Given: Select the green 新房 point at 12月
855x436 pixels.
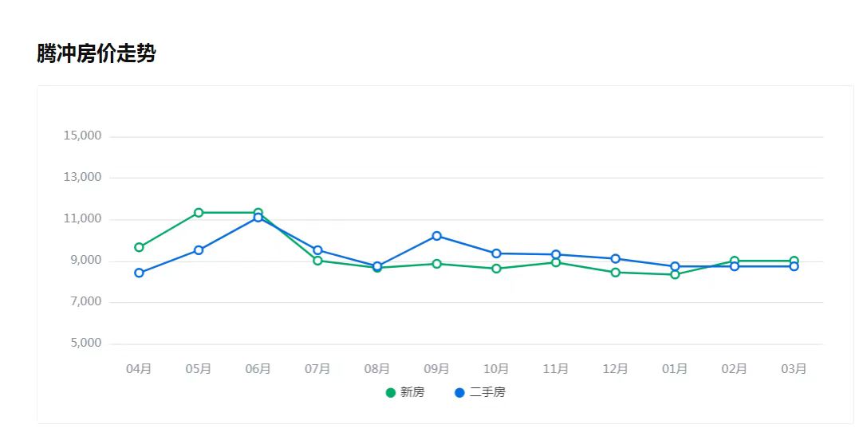Looking at the screenshot, I should [616, 273].
